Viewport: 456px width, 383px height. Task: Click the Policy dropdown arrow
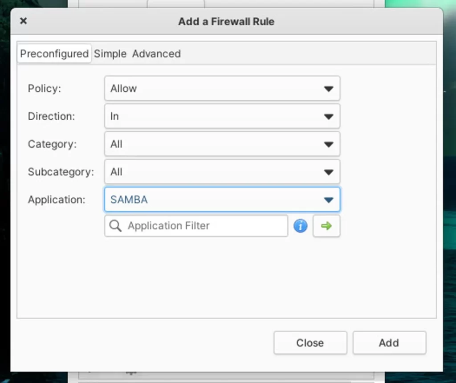(329, 89)
